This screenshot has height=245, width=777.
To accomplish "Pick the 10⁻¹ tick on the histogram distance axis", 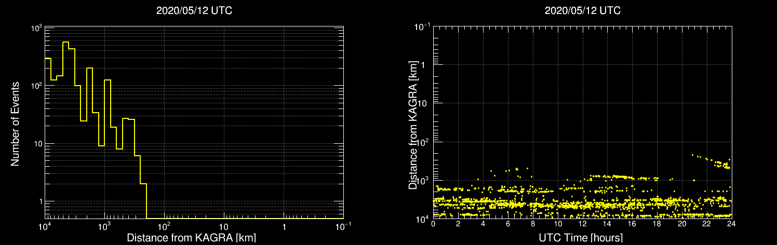I will [x=343, y=227].
